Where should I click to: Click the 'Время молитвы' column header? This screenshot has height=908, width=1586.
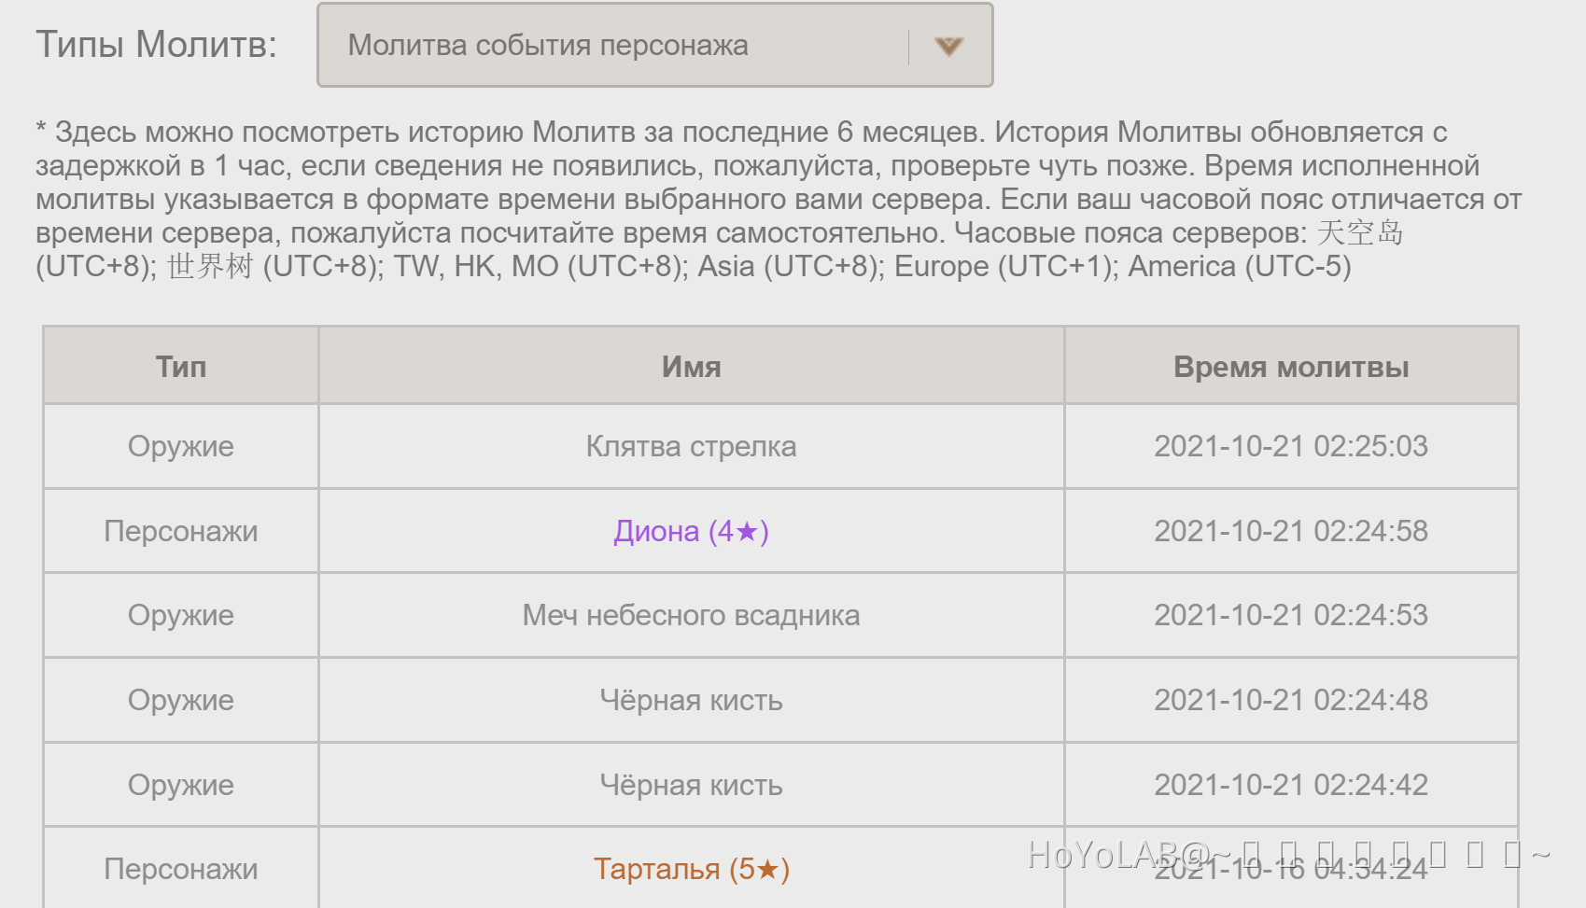coord(1291,367)
